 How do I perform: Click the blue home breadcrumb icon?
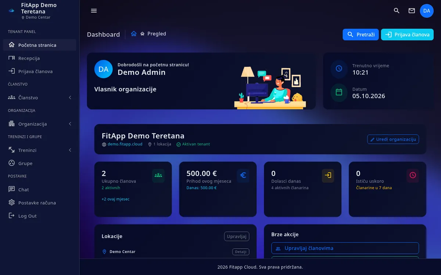134,34
